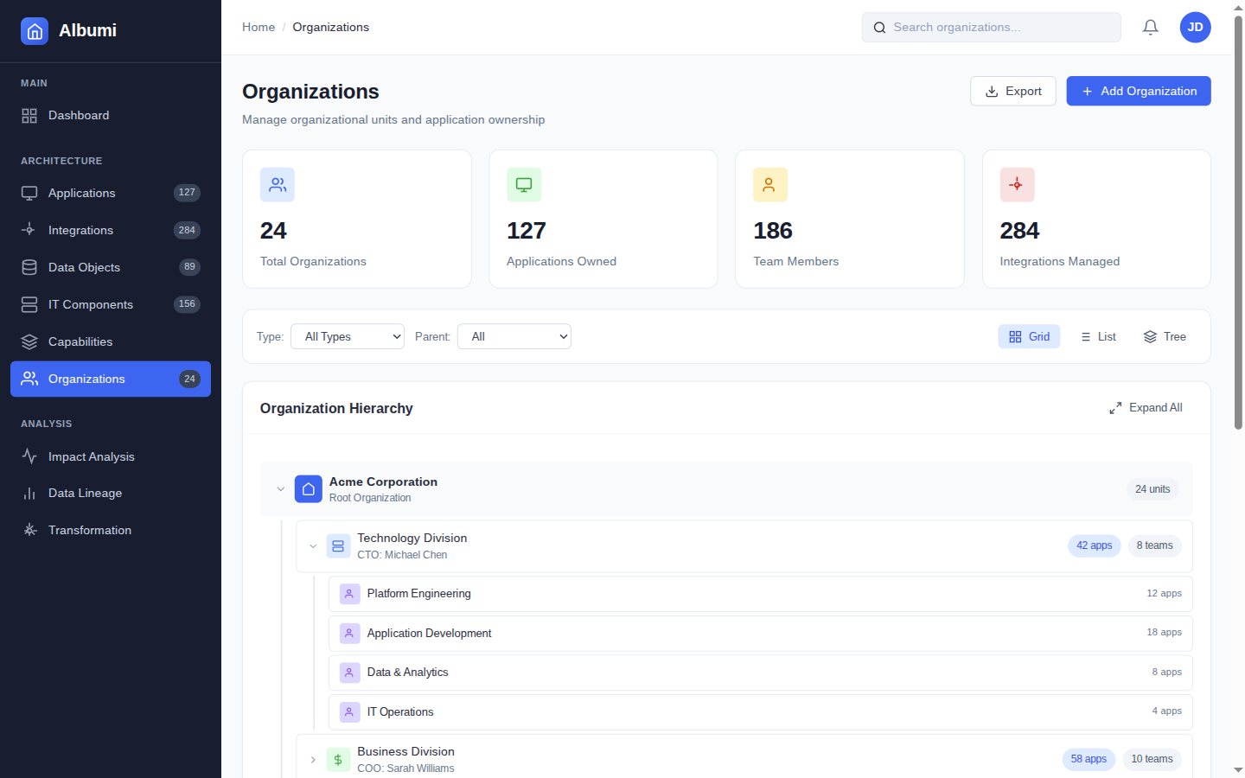Screen dimensions: 1245x778
Task: Open the Transformation analysis tool
Action: click(90, 530)
